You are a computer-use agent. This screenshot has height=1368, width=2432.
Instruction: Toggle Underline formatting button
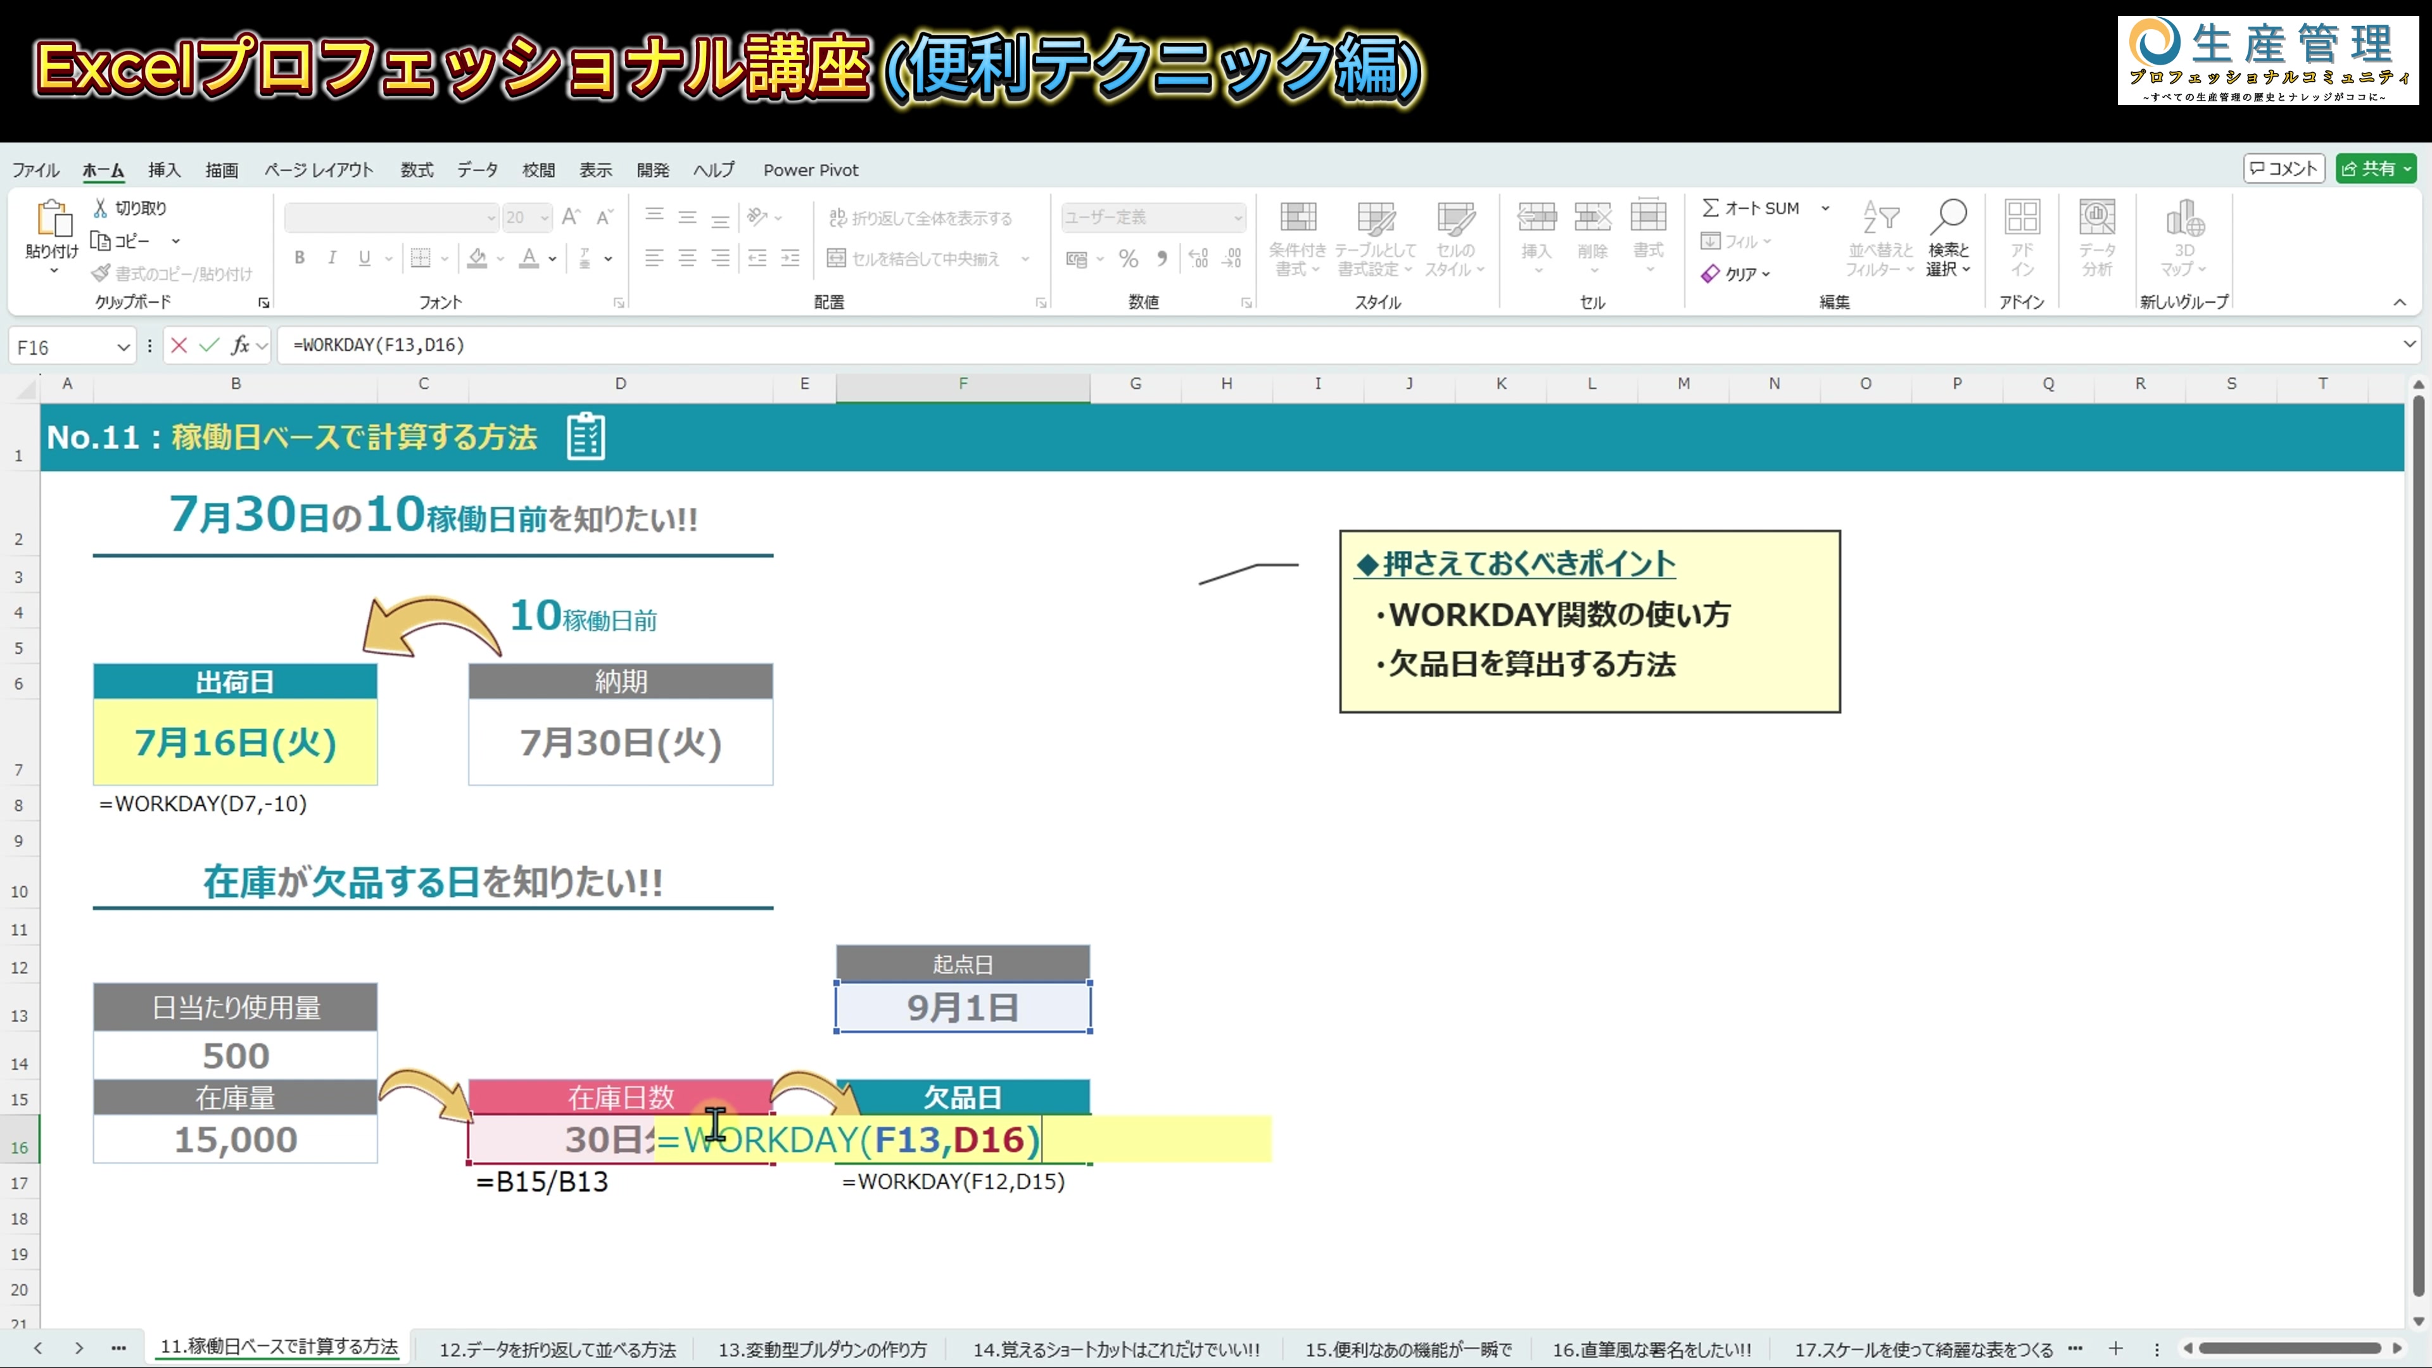click(x=364, y=258)
